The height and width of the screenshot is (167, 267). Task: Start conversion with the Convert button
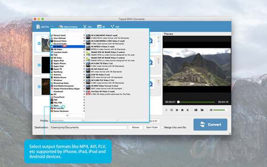point(210,124)
